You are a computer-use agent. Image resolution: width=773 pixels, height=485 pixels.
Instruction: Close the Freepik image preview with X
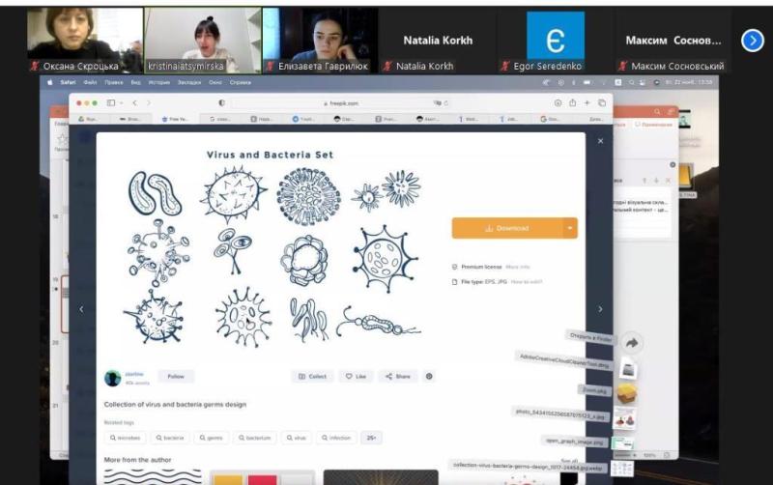pos(600,141)
